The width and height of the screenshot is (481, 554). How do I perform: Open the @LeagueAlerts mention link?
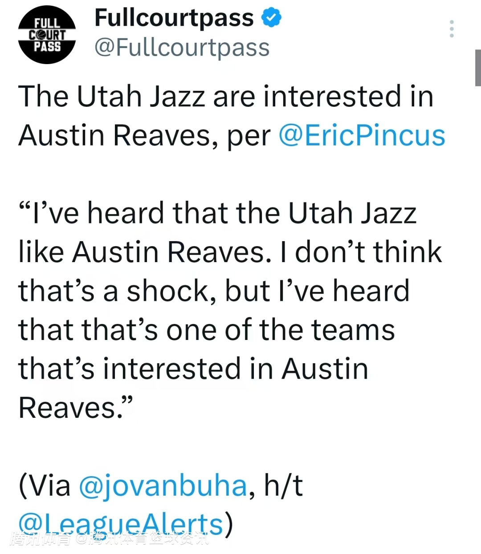point(120,524)
